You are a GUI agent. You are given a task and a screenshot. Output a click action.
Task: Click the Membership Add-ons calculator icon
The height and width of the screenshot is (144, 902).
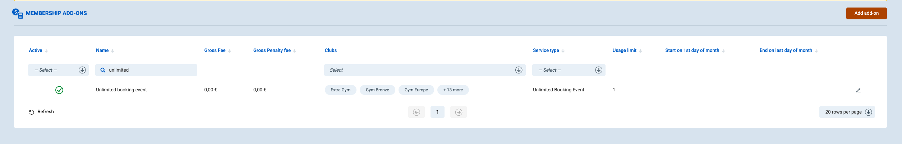(x=18, y=13)
